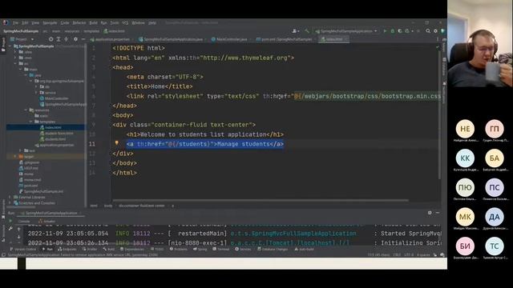Expand Scratches and Consoles node
This screenshot has height=288, width=513.
[x=10, y=203]
